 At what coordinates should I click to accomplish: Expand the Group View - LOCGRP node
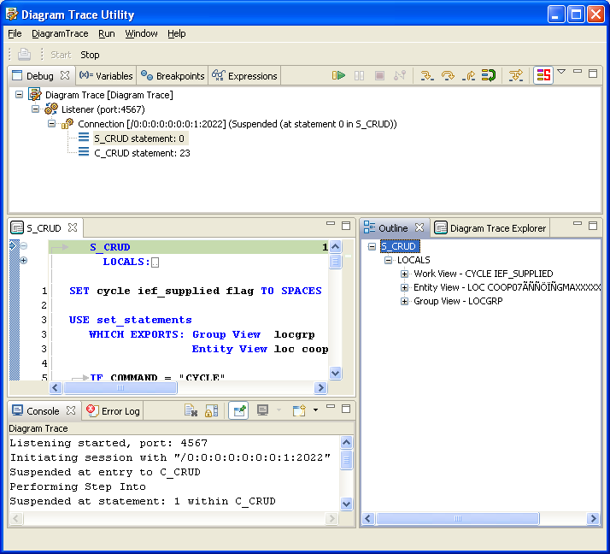coord(405,302)
